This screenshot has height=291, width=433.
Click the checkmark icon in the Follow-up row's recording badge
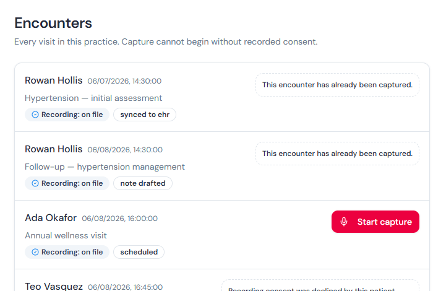coord(35,183)
